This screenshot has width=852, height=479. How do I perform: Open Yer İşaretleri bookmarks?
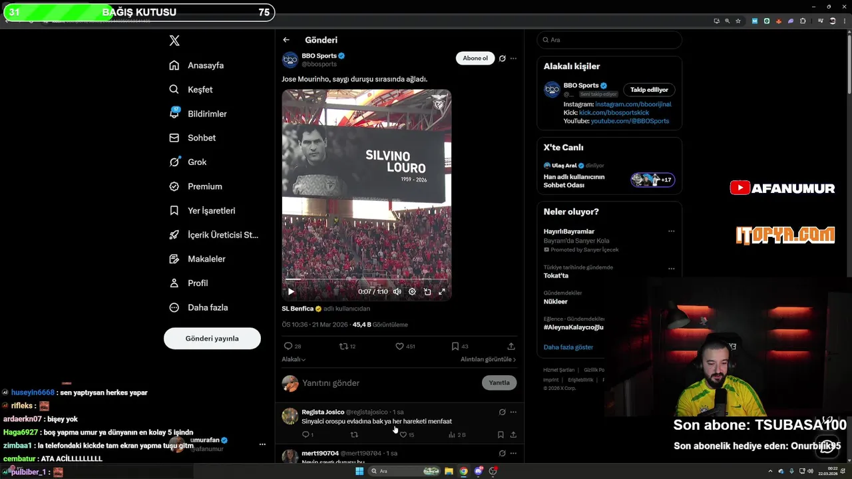coord(202,210)
